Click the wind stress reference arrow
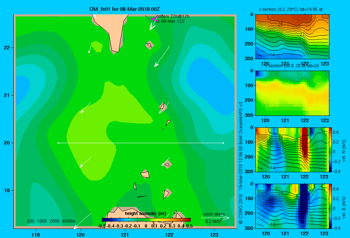The width and height of the screenshot is (350, 238). tap(215, 218)
